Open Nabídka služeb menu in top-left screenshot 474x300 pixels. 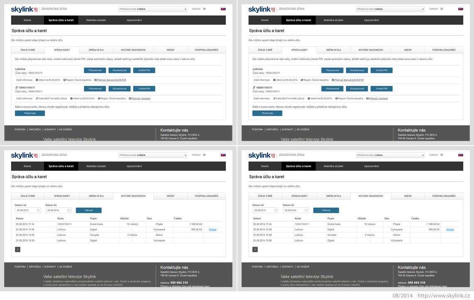click(96, 20)
